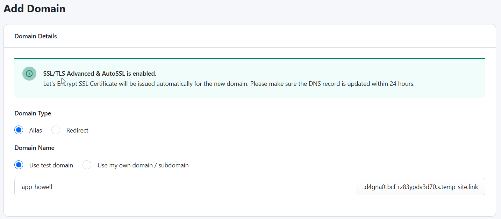
Task: Click the Add Domain page heading
Action: (x=35, y=9)
